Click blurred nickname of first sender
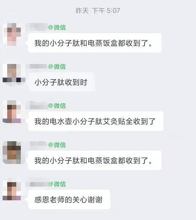The height and width of the screenshot is (220, 196). pos(39,27)
